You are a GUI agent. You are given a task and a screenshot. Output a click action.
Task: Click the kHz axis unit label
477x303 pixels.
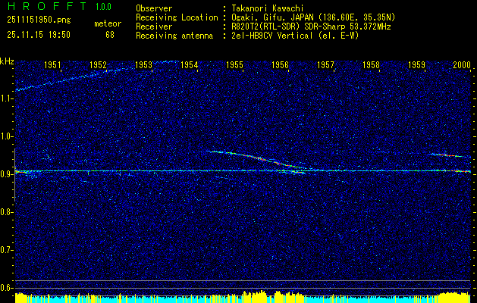click(x=7, y=61)
